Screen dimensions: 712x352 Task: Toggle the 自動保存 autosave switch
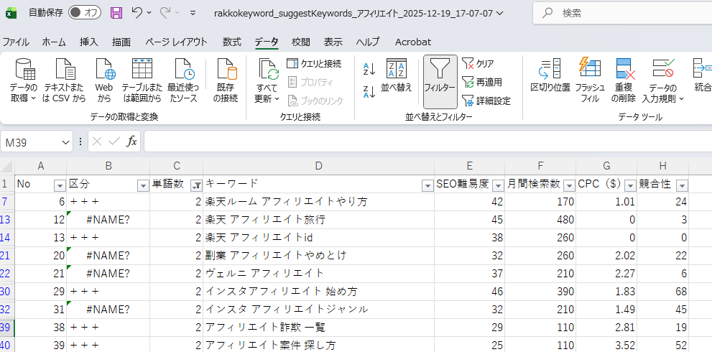coord(85,13)
